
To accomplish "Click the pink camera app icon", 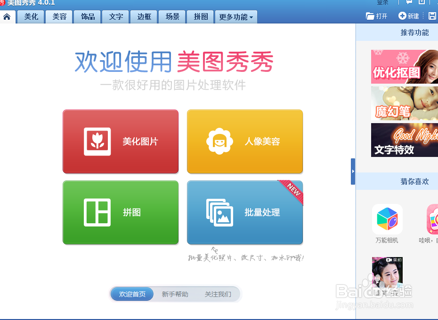I will (432, 219).
